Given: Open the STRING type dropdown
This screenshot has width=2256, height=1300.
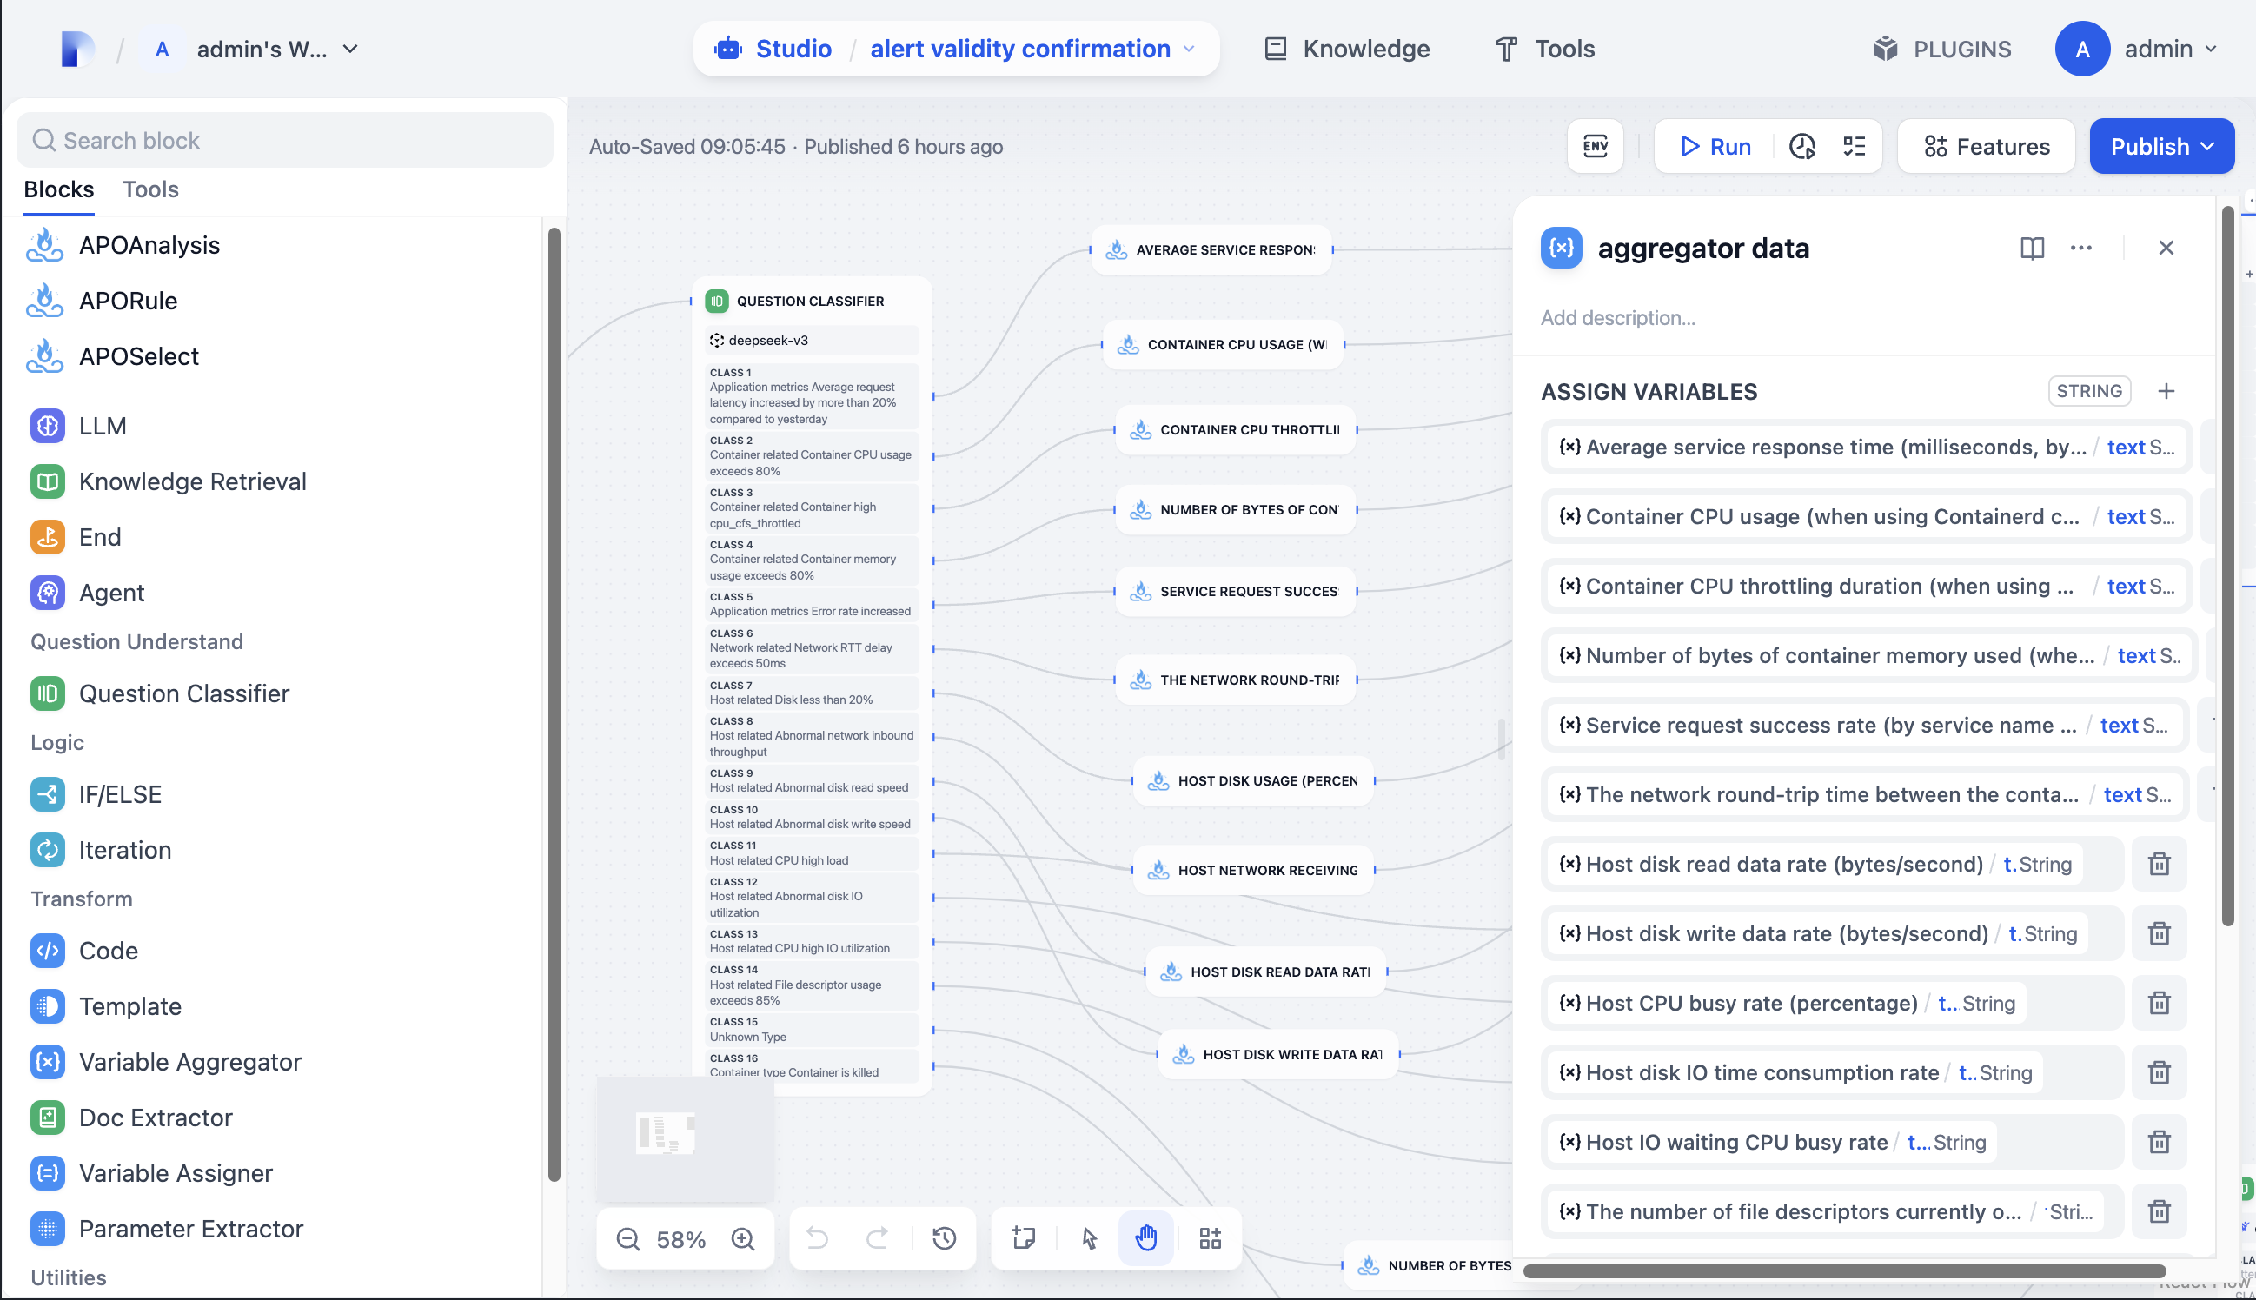Looking at the screenshot, I should pyautogui.click(x=2089, y=390).
